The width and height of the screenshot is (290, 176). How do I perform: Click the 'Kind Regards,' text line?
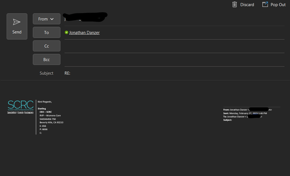pos(45,102)
